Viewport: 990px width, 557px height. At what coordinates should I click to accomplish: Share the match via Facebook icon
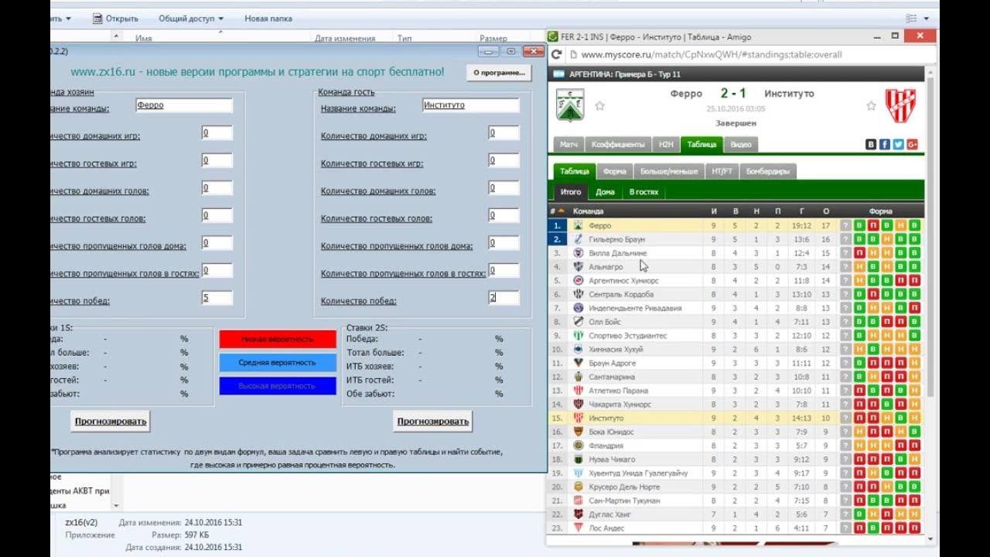885,144
